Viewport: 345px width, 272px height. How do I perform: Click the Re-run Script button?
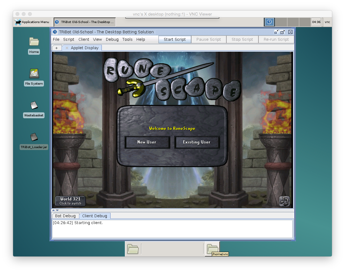pos(276,39)
